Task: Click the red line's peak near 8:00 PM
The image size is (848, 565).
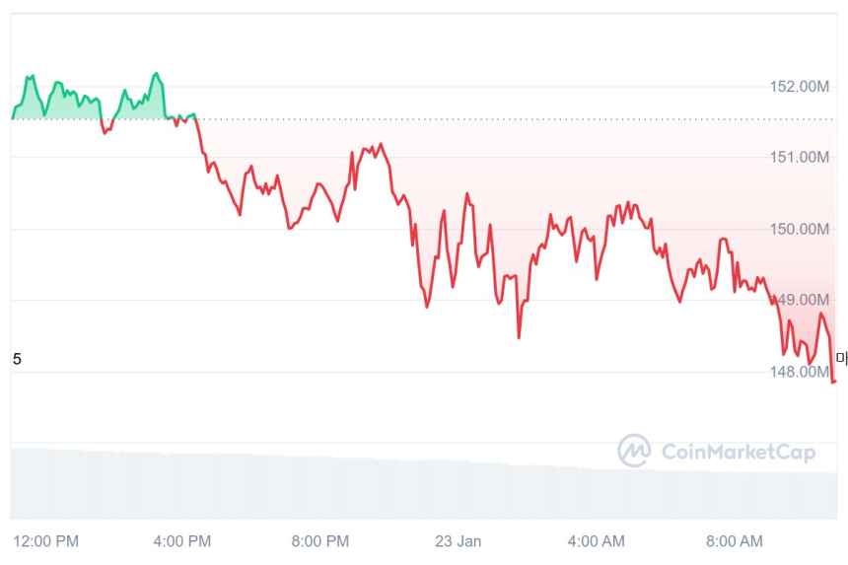Action: 381,145
